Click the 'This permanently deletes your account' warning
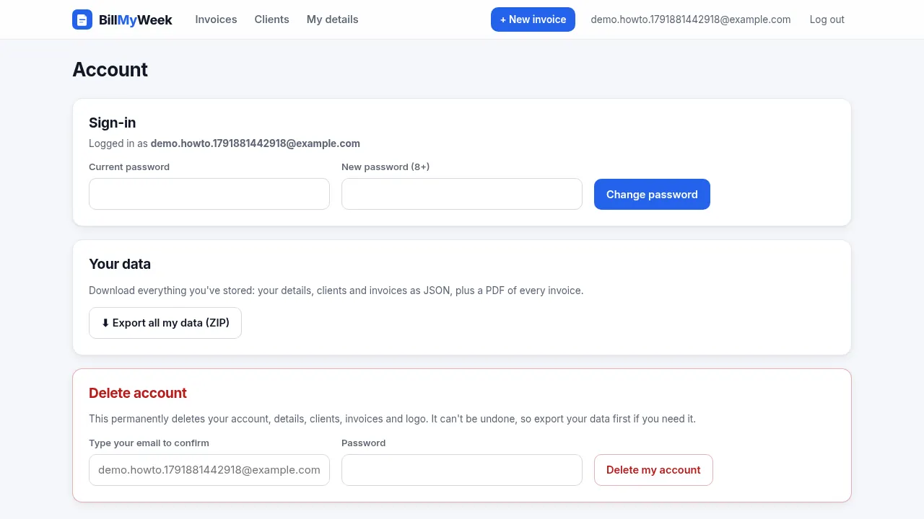 (392, 419)
